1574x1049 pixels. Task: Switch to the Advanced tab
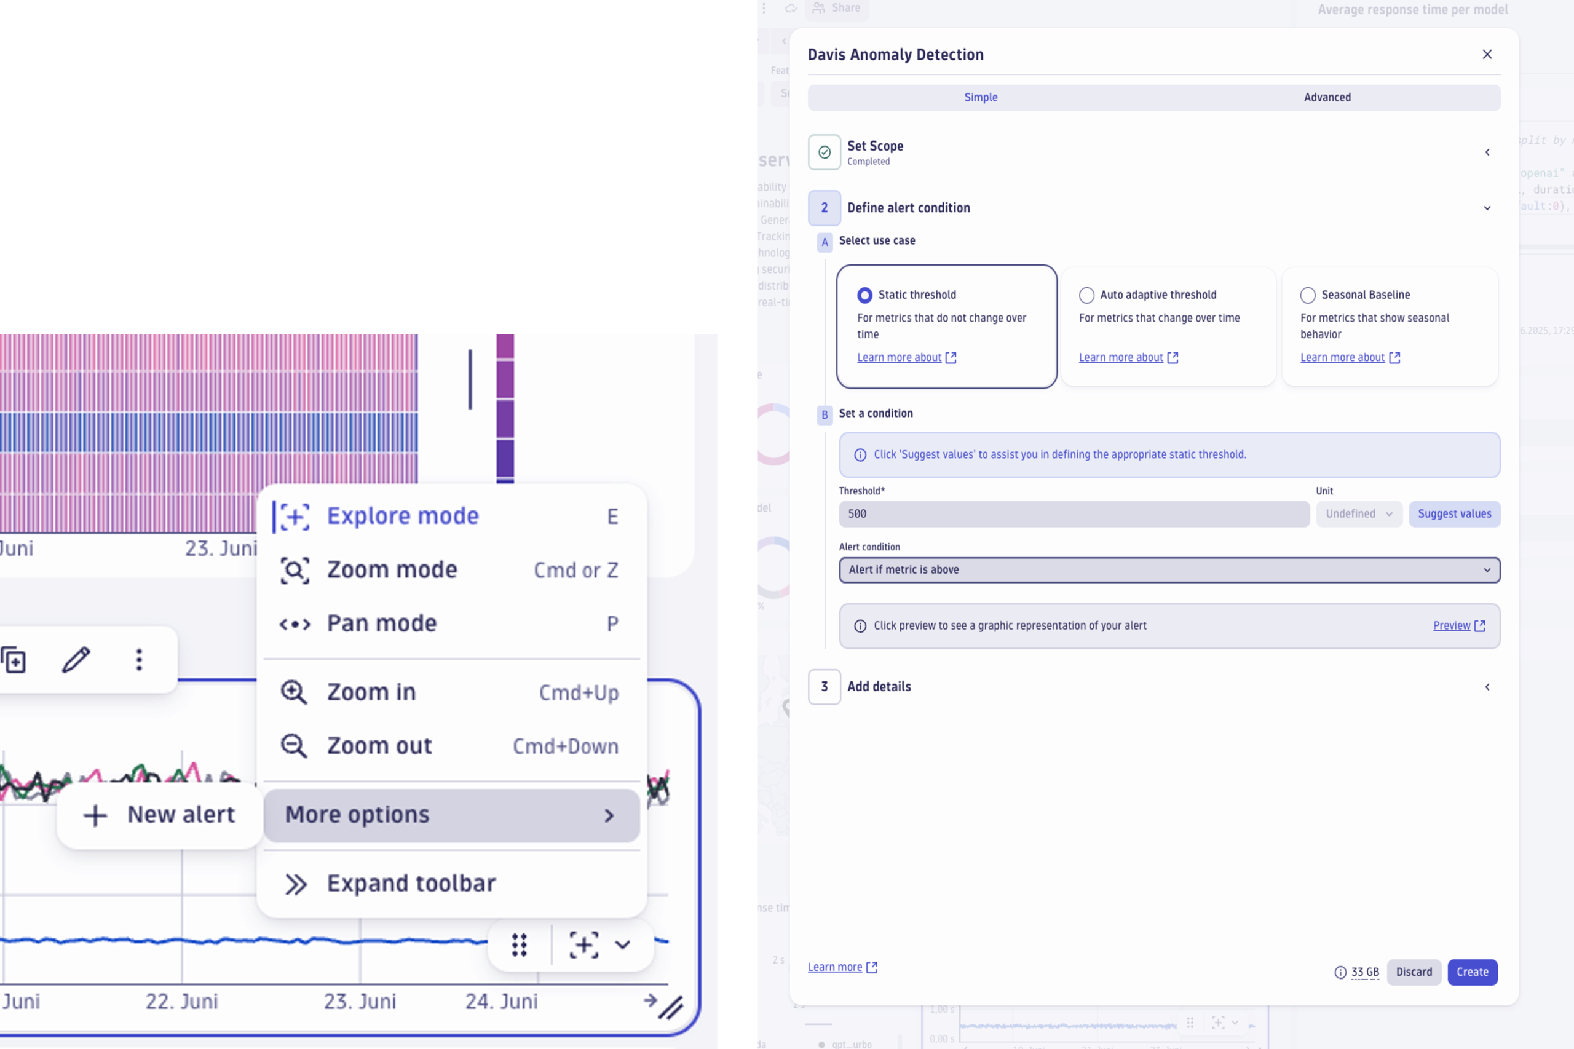click(x=1326, y=97)
